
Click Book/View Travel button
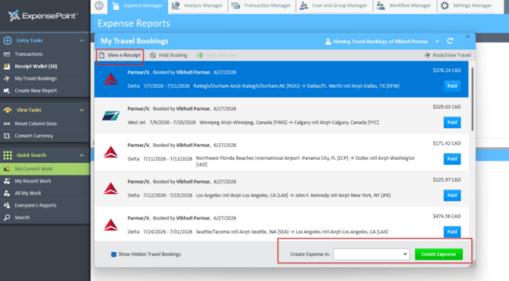pyautogui.click(x=447, y=55)
